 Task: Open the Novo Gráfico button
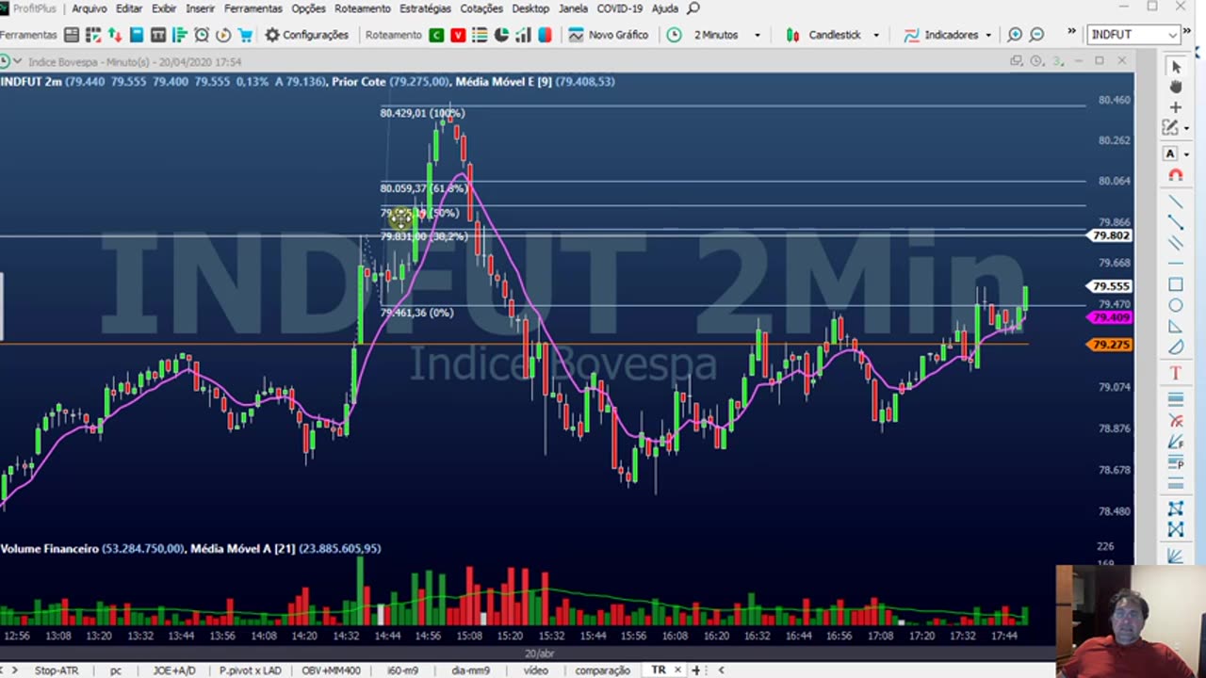coord(609,35)
